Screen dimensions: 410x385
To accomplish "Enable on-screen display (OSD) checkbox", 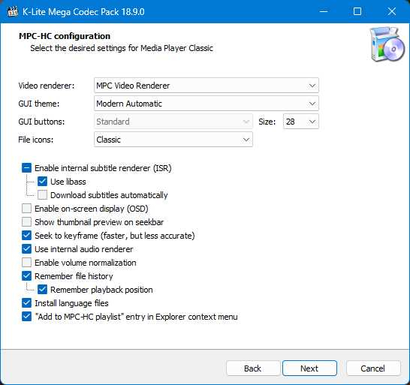I will coord(27,209).
